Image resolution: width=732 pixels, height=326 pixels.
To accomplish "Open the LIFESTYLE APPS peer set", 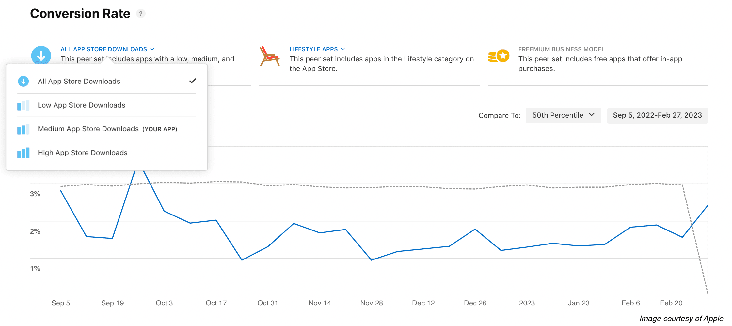I will coord(313,49).
